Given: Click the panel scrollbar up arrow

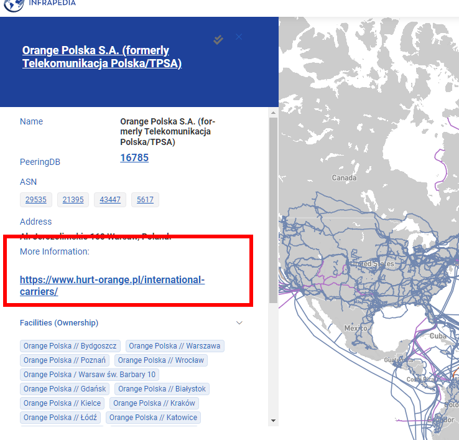Looking at the screenshot, I should [273, 113].
